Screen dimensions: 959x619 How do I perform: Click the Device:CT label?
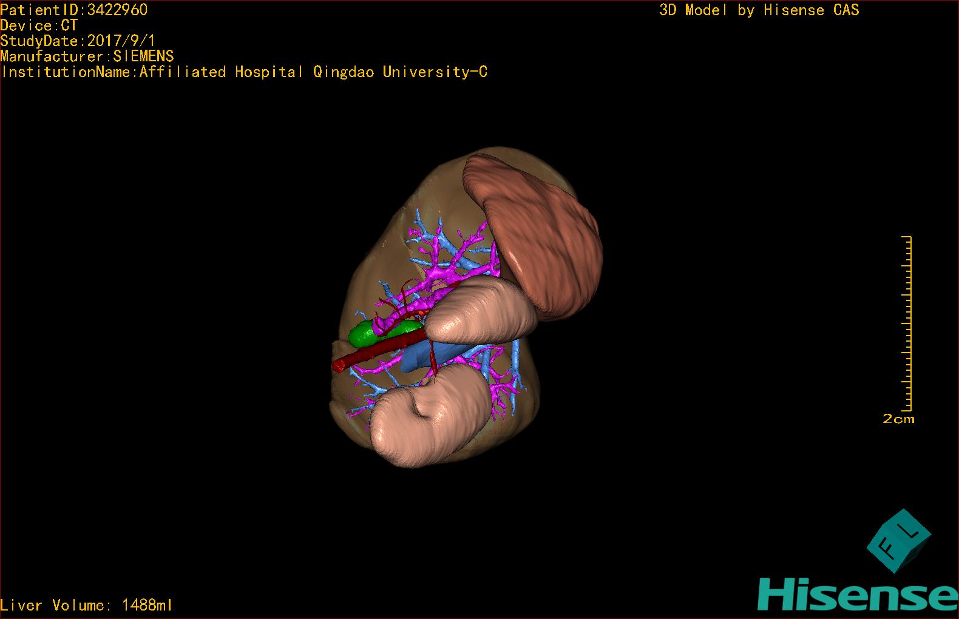coord(39,25)
